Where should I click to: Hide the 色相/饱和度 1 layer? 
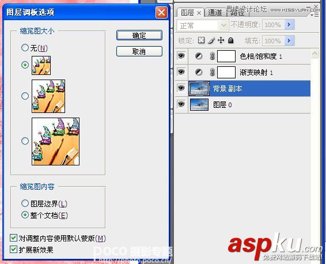181,56
